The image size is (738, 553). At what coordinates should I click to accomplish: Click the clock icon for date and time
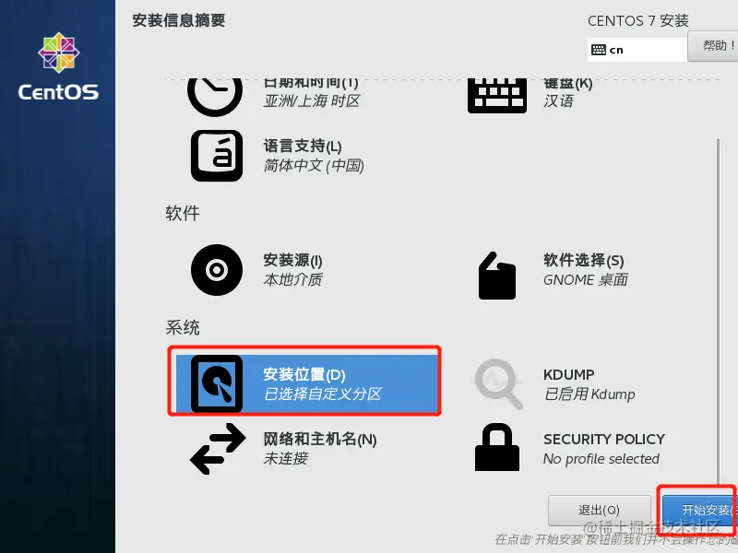click(x=215, y=96)
